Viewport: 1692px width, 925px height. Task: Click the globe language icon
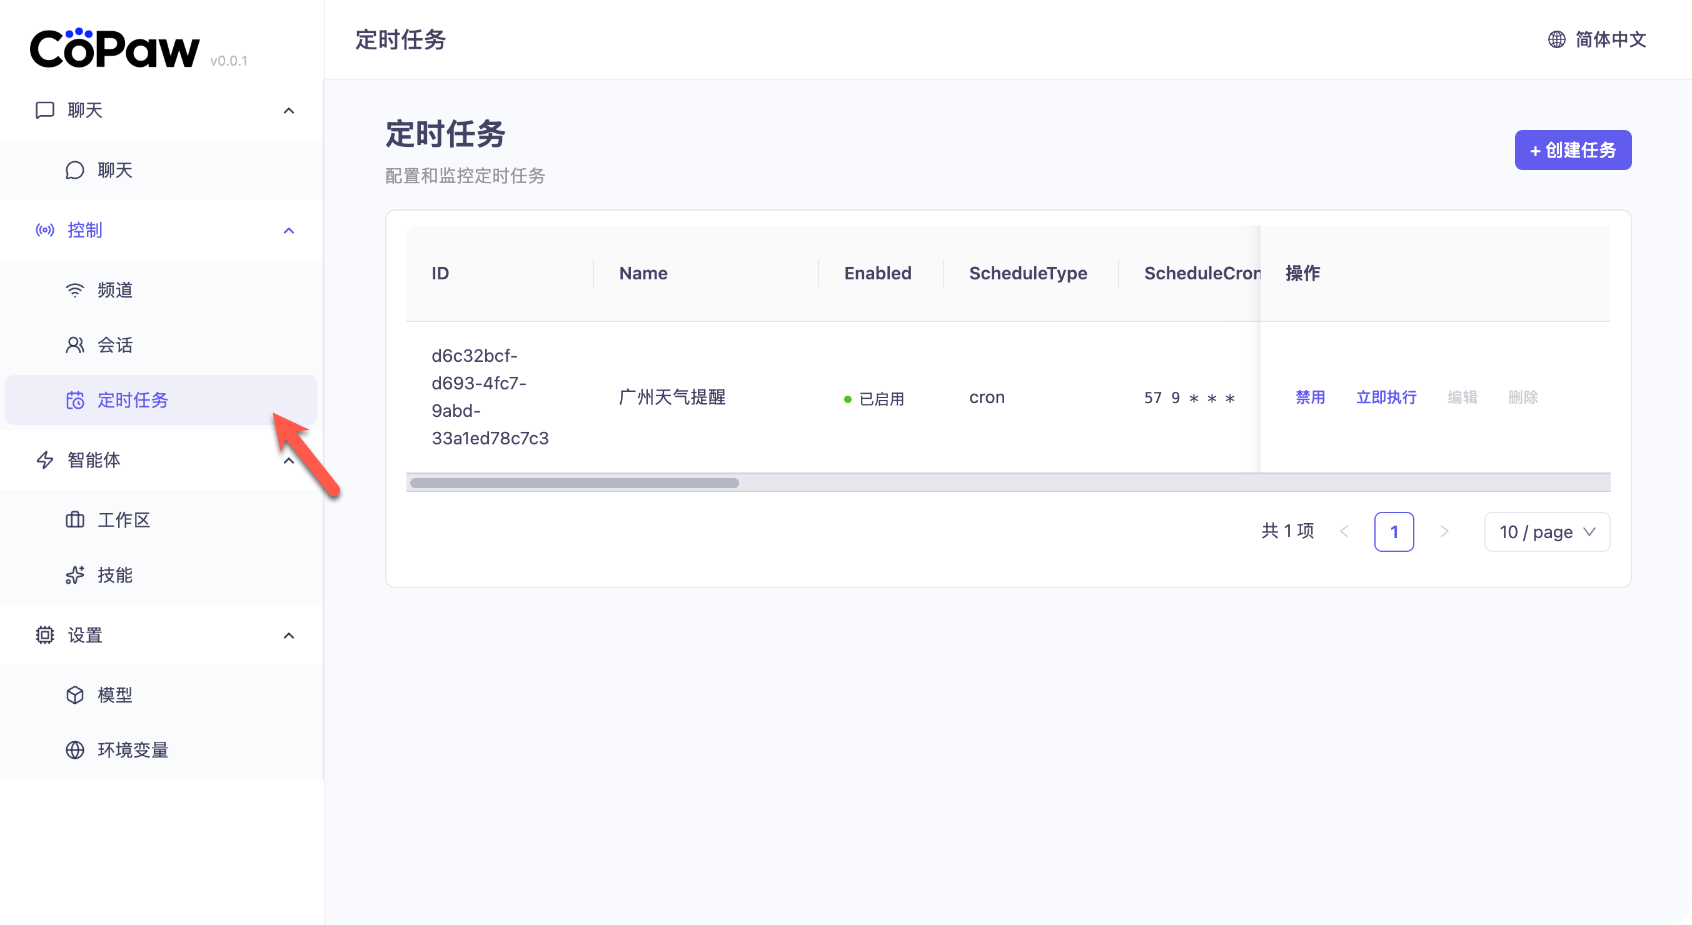click(x=1556, y=39)
